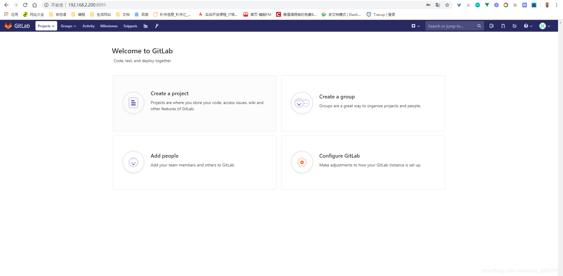Select the Create a group card

(363, 103)
